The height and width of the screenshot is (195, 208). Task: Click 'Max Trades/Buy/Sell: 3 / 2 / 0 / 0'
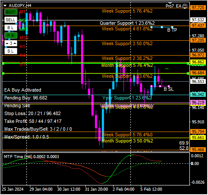point(38,129)
